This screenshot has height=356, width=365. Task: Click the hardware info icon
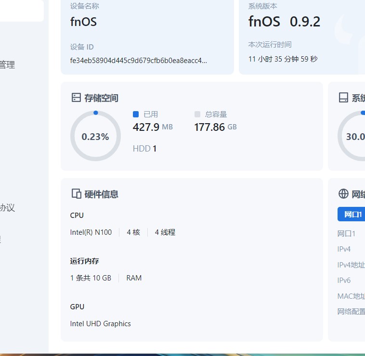(x=76, y=194)
